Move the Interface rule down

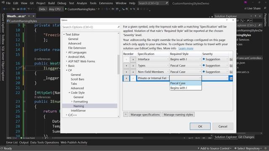[133, 60]
